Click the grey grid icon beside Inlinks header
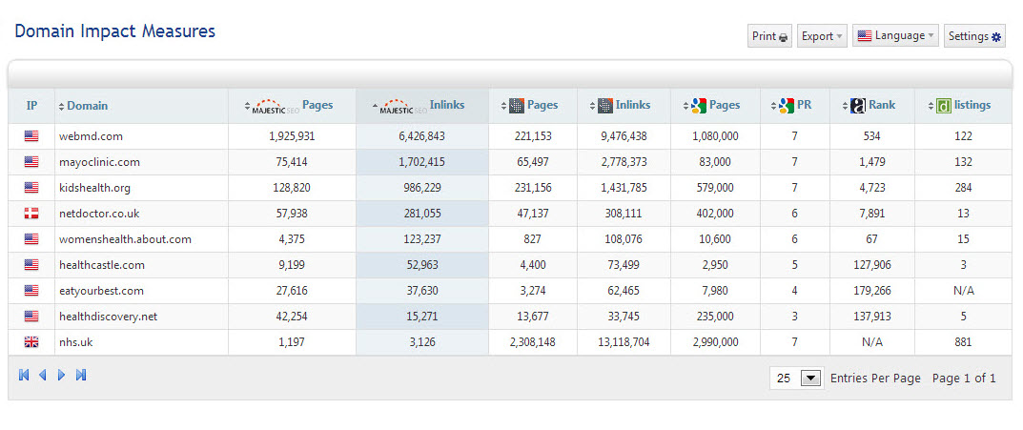 [x=604, y=105]
